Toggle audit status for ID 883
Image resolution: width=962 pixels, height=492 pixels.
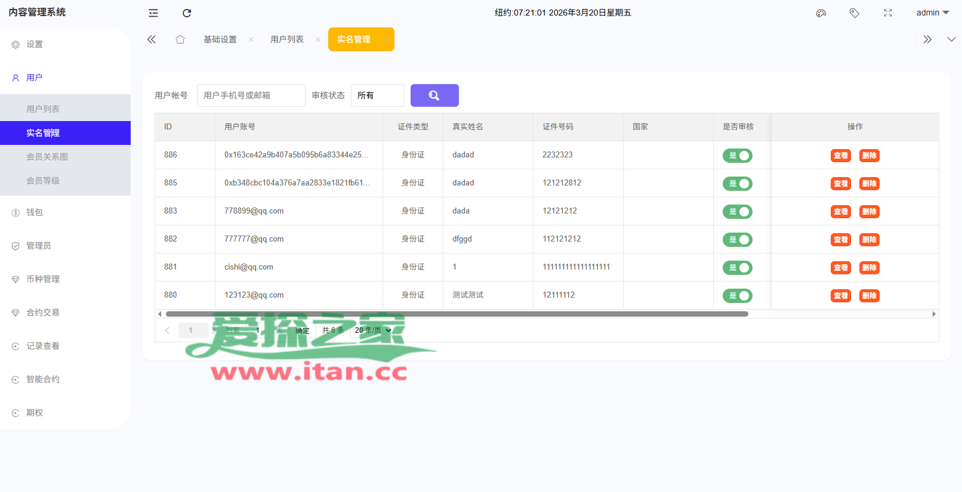coord(738,212)
